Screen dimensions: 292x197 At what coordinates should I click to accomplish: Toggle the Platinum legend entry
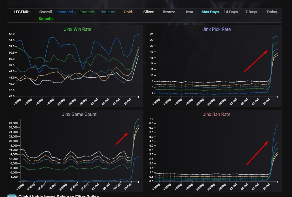coord(107,12)
